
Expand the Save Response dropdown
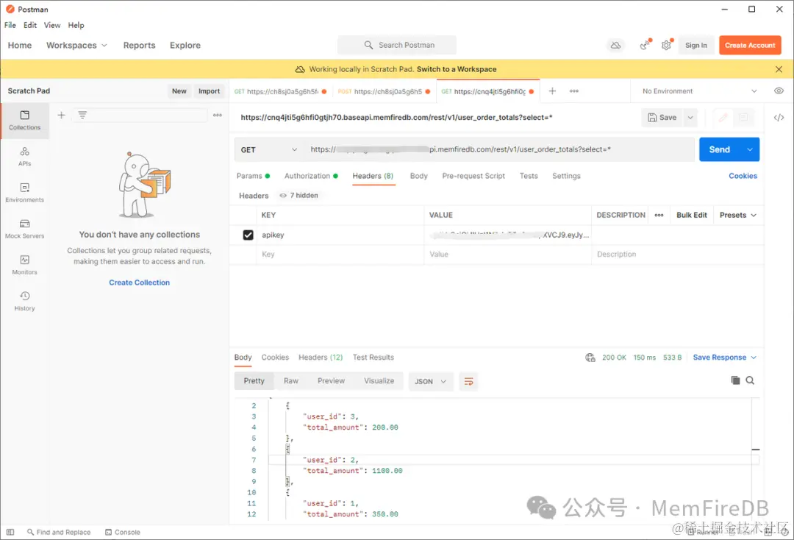point(754,358)
